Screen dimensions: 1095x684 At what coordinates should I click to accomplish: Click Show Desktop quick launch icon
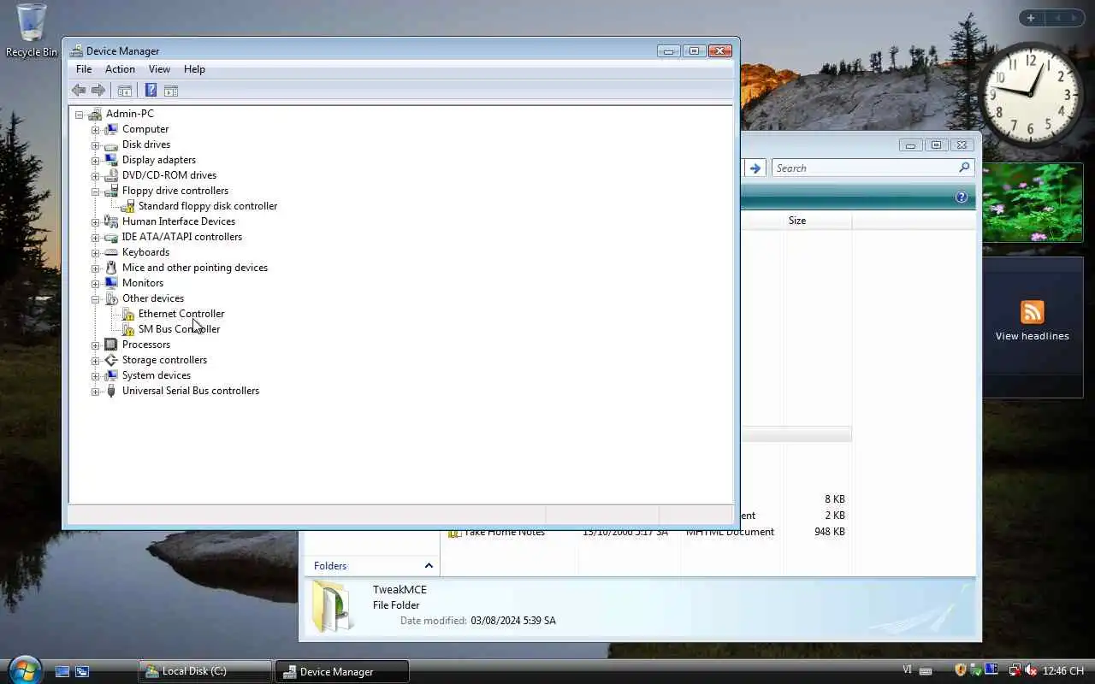click(x=62, y=672)
